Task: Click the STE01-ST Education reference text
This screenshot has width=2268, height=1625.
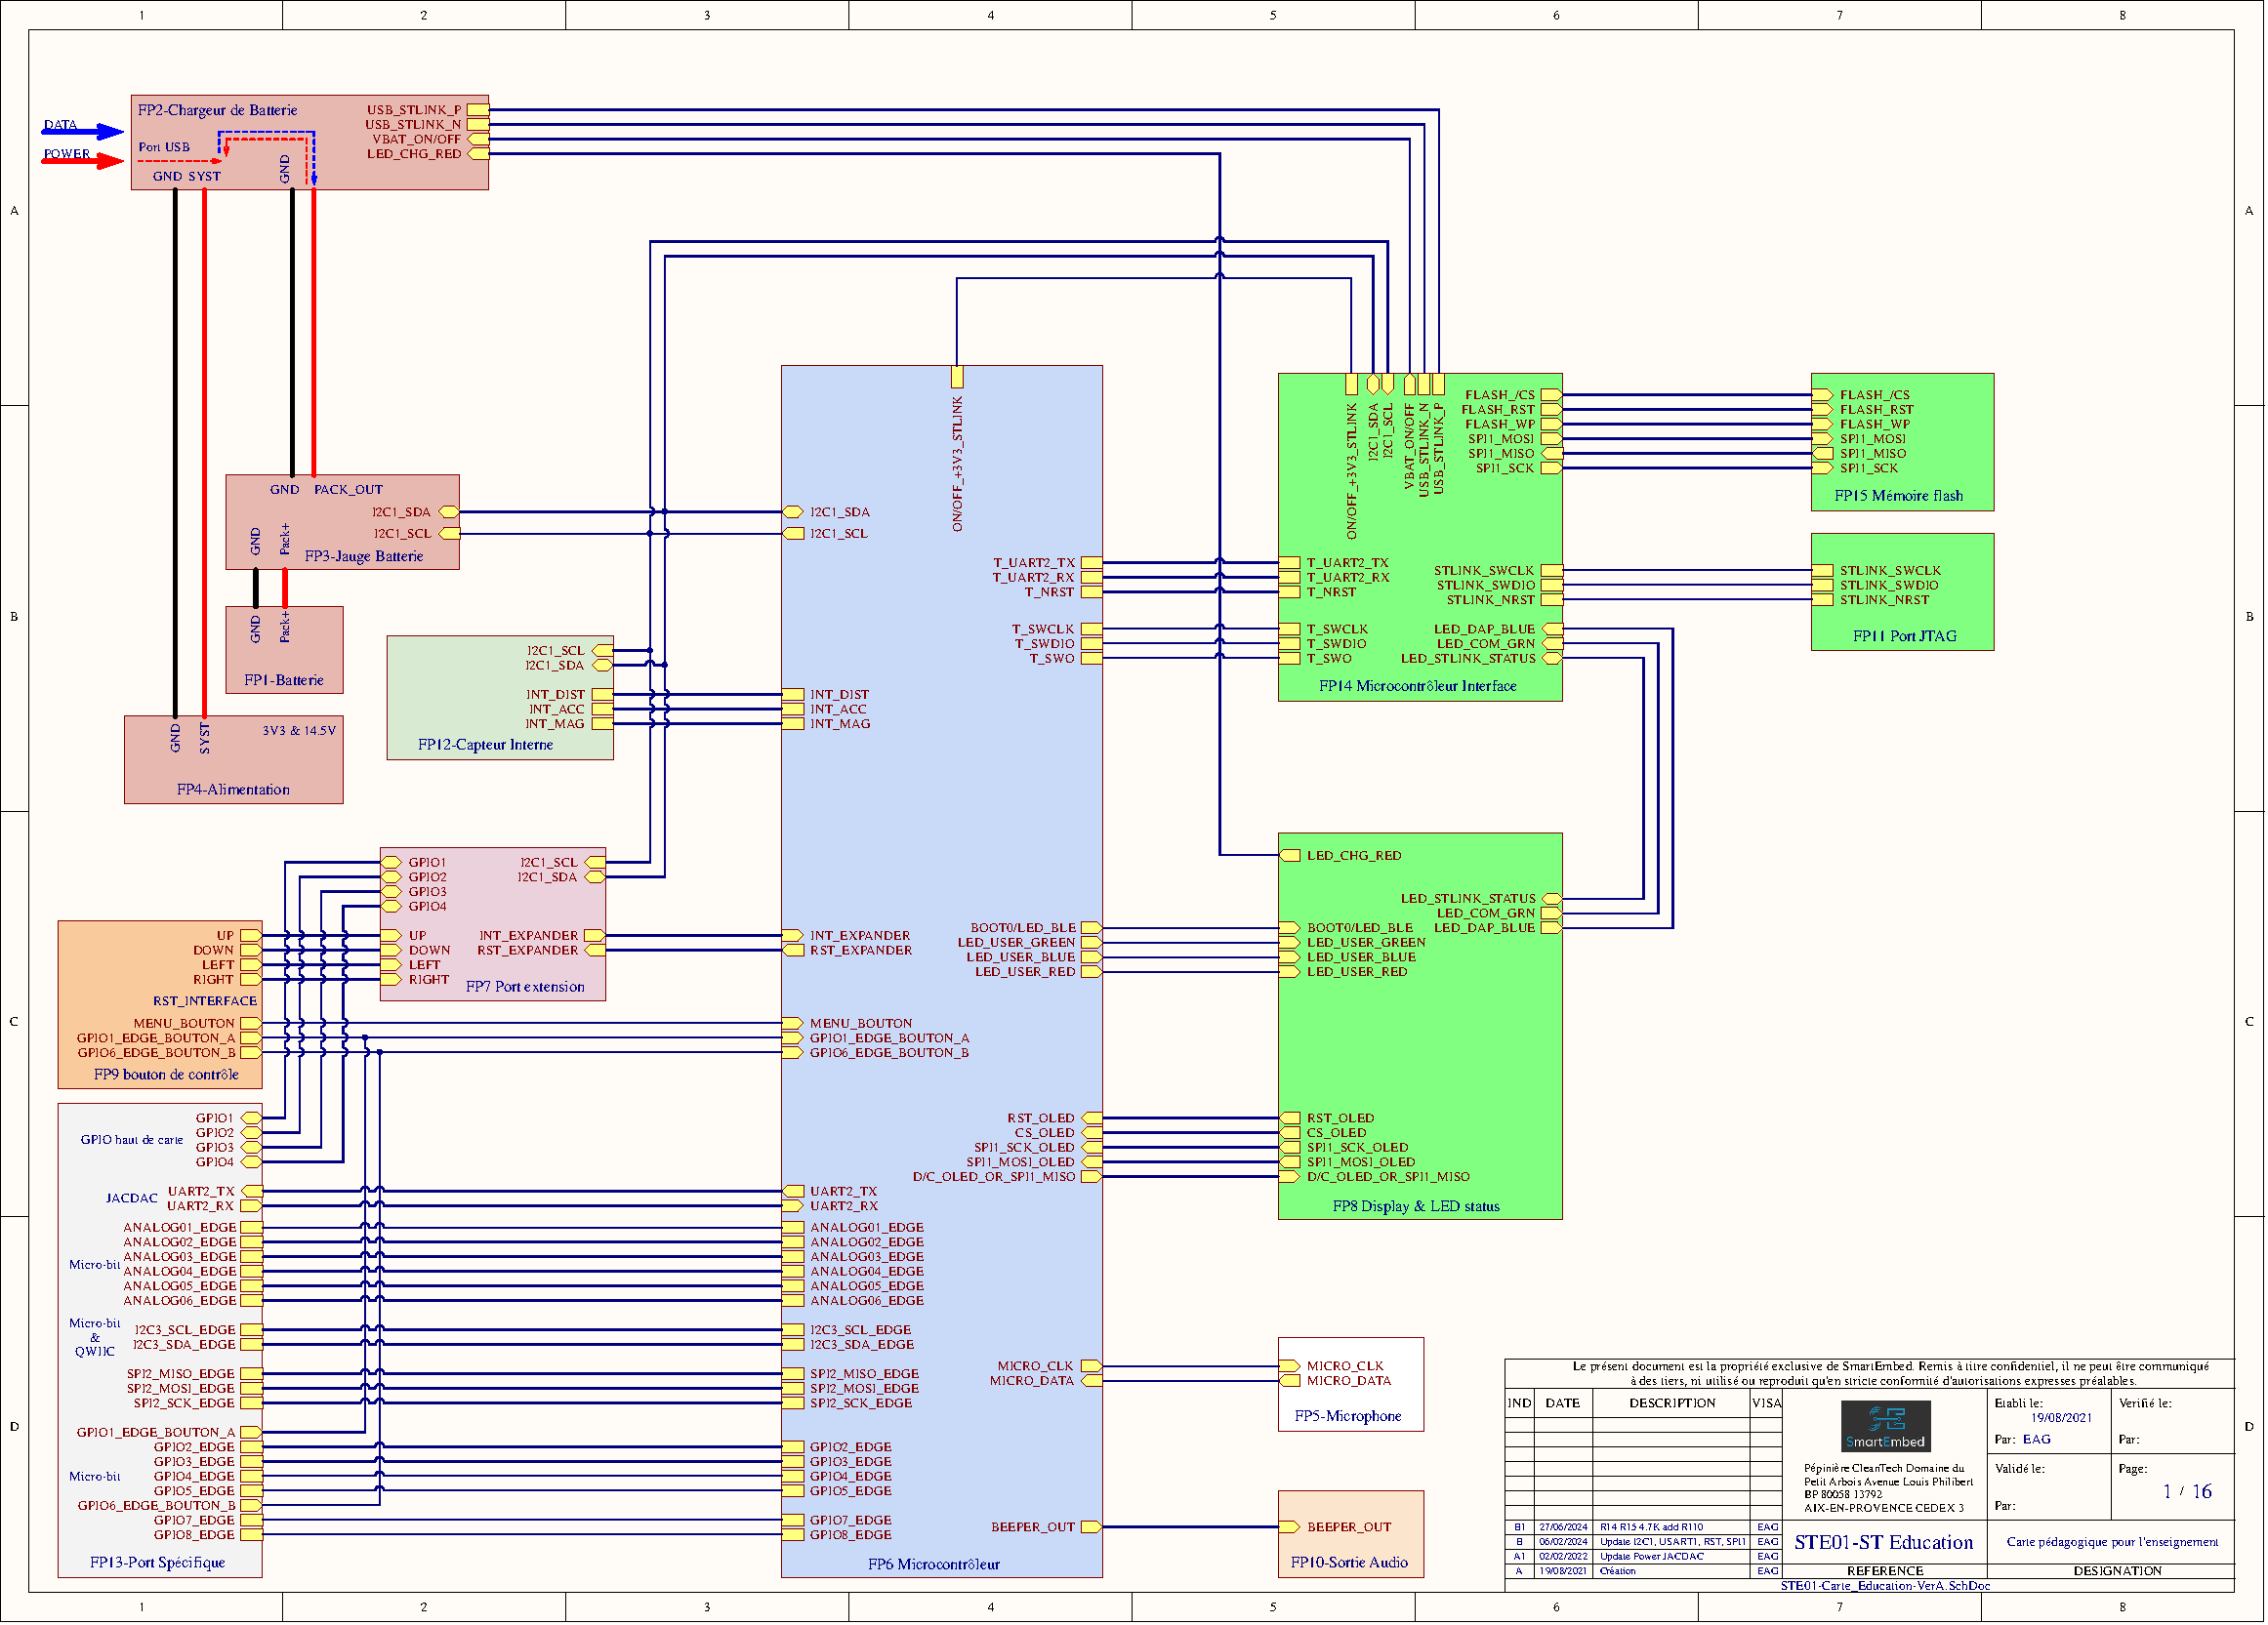Action: (x=1884, y=1542)
